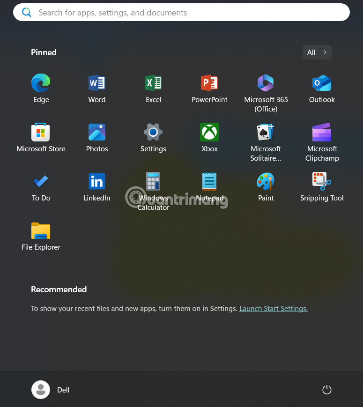Screen dimensions: 363x407
Task: Show all apps with All button
Action: click(317, 52)
